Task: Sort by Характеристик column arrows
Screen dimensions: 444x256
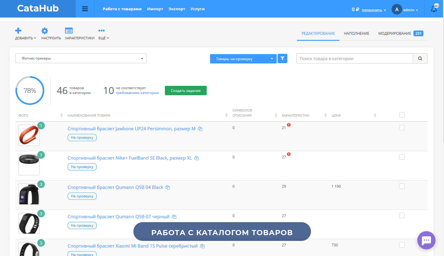Action: click(x=325, y=115)
